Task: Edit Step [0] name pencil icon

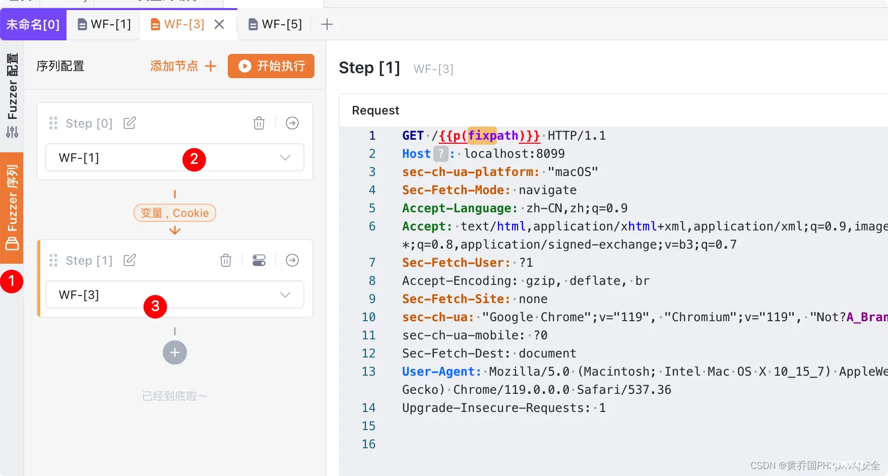Action: (130, 123)
